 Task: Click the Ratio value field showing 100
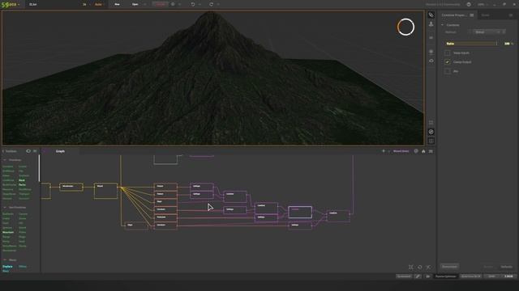pos(508,44)
